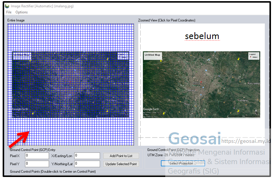Click the Legend box in Zoomed View map
274x180 pixels.
pyautogui.click(x=254, y=56)
